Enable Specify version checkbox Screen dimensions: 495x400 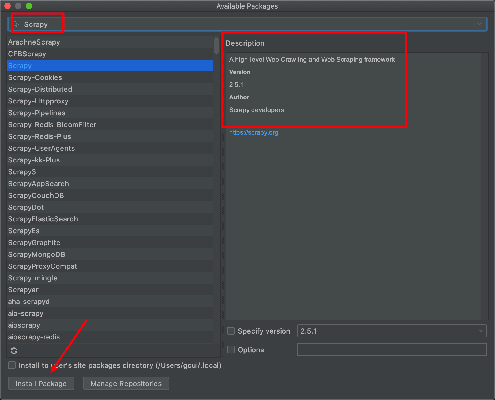231,331
